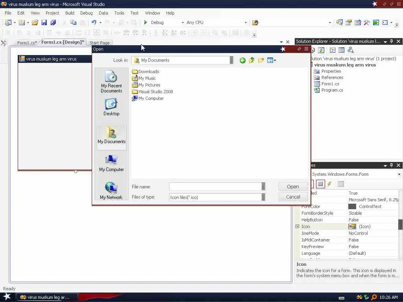This screenshot has width=403, height=302.
Task: Click the Open File toolbar icon
Action: [x=35, y=22]
